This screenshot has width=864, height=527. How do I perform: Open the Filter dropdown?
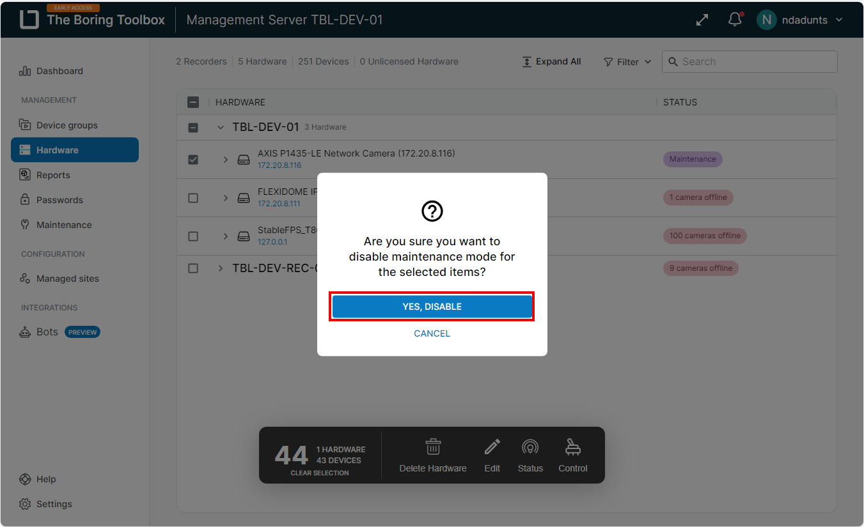pyautogui.click(x=627, y=62)
